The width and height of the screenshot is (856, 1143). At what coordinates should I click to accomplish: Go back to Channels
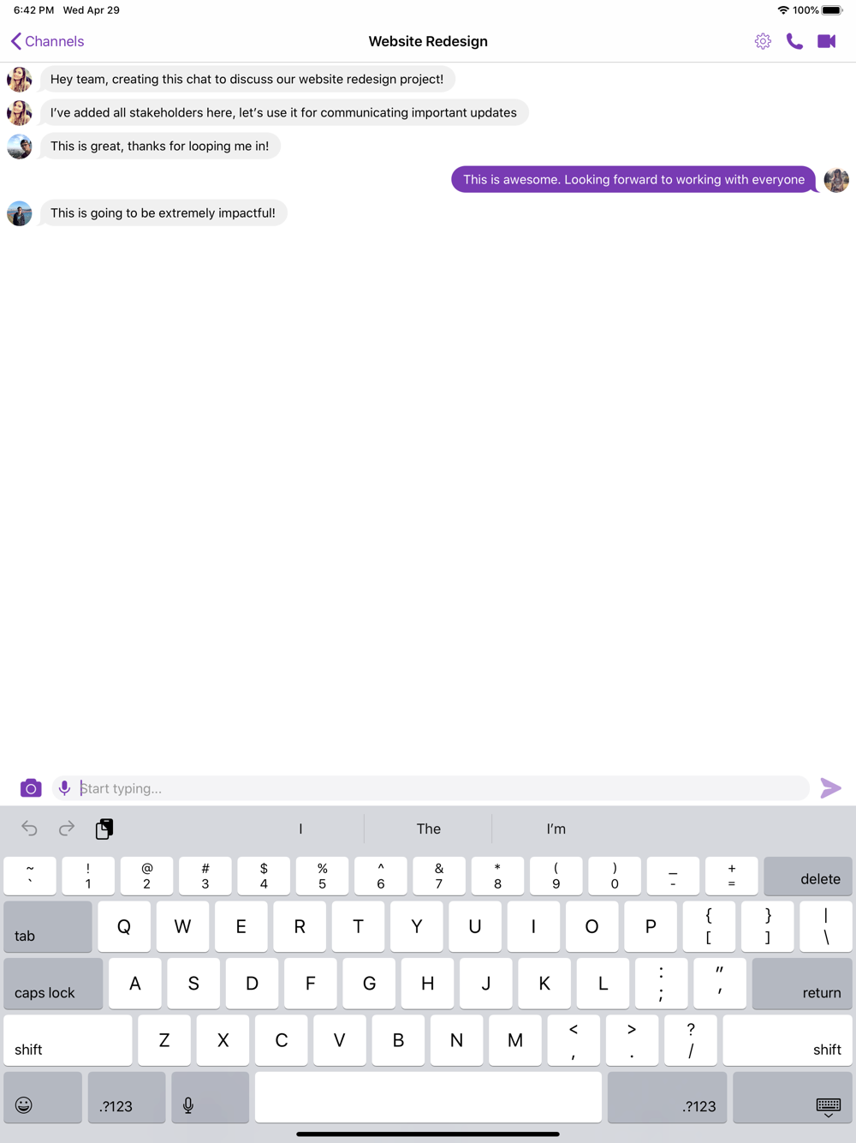tap(47, 41)
